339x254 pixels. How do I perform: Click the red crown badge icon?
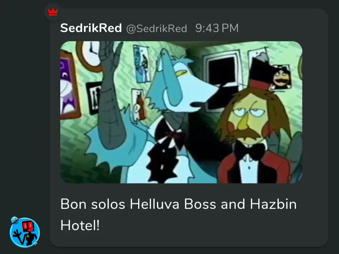pos(53,12)
